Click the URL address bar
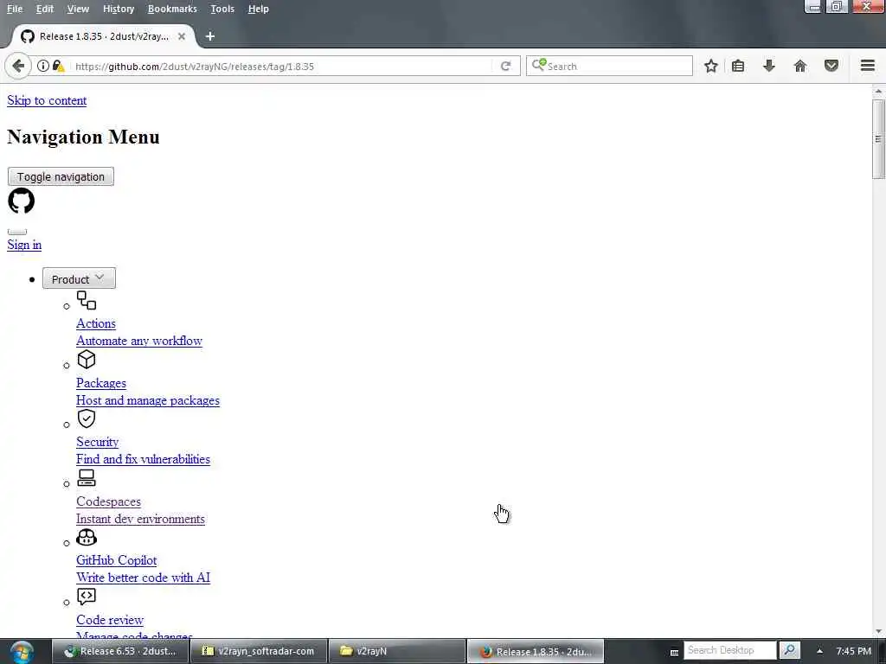Viewport: 886px width, 664px height. pos(283,66)
